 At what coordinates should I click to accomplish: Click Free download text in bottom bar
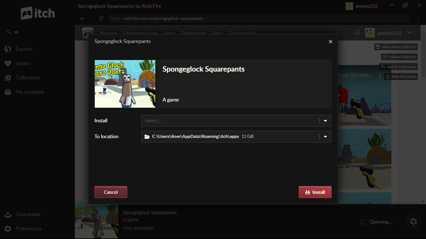(138, 228)
